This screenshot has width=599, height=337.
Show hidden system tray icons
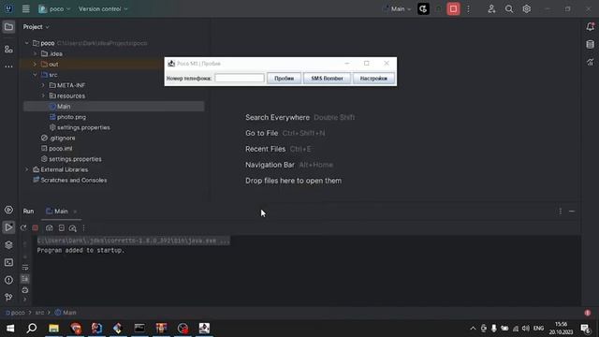[x=473, y=329]
